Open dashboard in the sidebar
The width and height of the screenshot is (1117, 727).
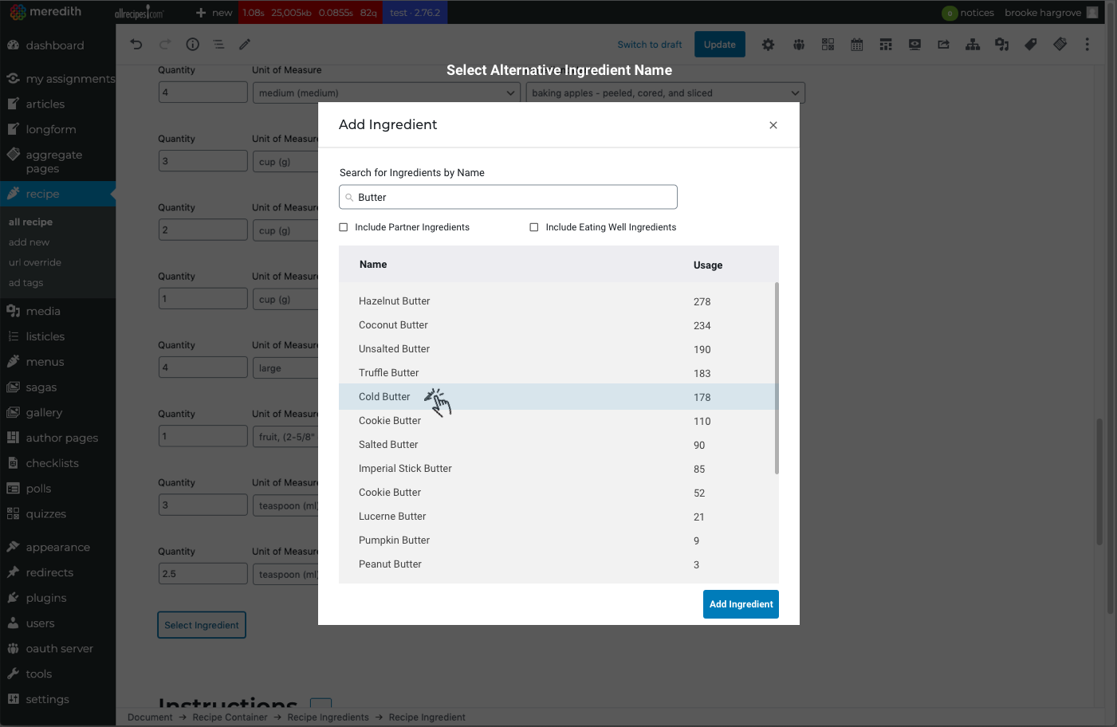tap(55, 45)
